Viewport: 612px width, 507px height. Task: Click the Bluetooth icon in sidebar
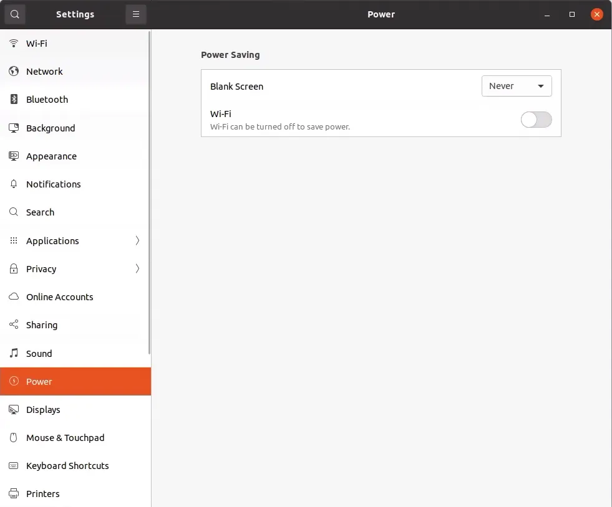[14, 100]
